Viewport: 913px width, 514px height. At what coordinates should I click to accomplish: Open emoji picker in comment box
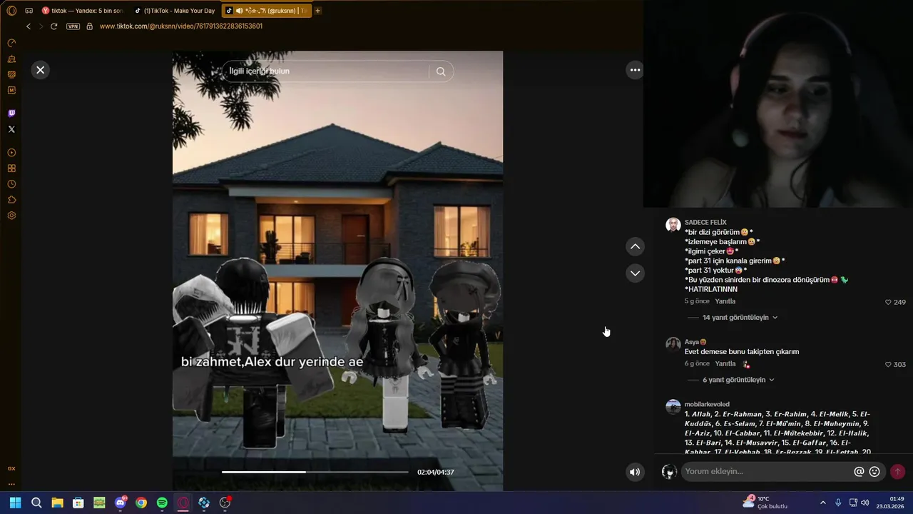(874, 472)
